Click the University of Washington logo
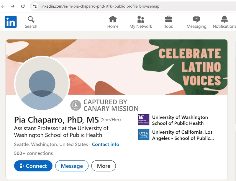Viewport: 236px width, 181px height. (144, 120)
